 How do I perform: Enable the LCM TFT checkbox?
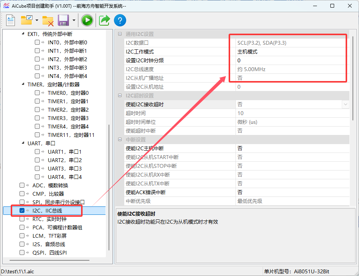tap(22, 236)
